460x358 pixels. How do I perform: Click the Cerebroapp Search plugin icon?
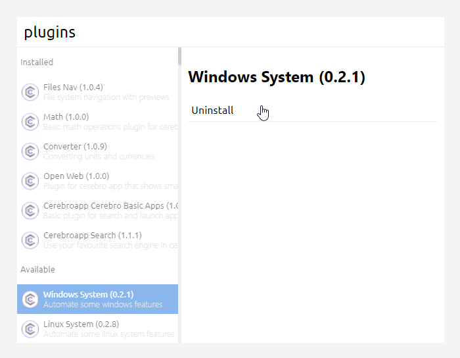tap(30, 240)
